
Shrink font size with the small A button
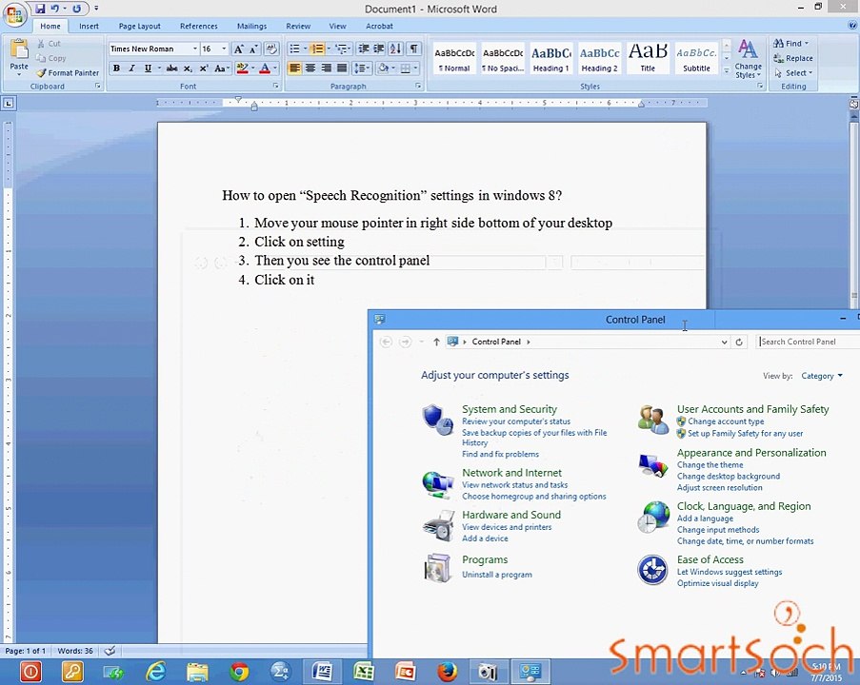(x=253, y=49)
